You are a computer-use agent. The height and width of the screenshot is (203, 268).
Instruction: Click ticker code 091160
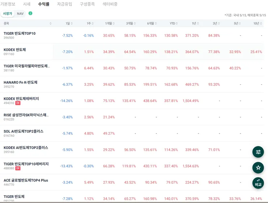click(x=9, y=54)
